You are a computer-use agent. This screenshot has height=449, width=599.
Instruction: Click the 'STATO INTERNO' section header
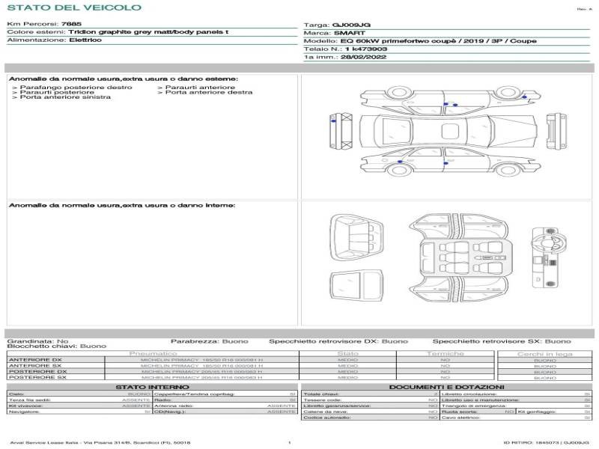[x=152, y=387]
